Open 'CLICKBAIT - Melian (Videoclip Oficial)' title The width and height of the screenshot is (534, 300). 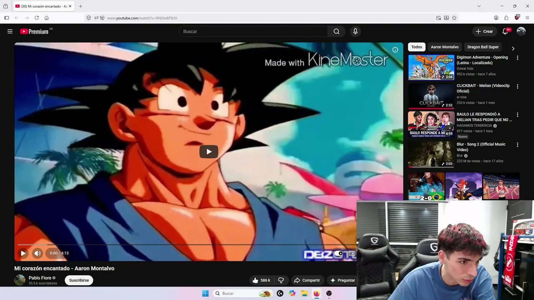(x=483, y=88)
